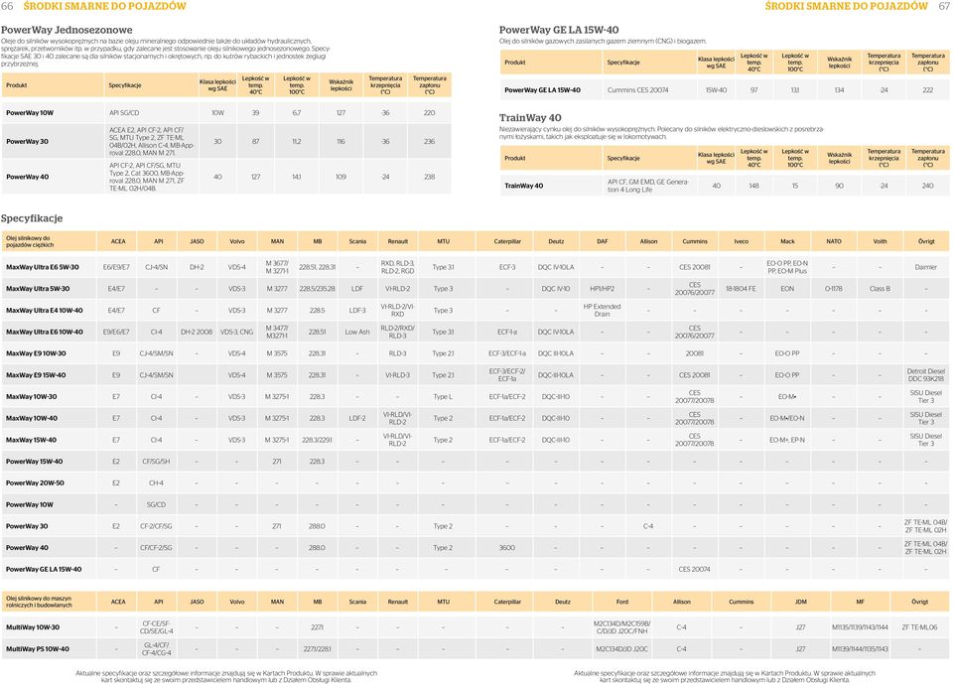Click the 'Daimler' cell
Image resolution: width=953 pixels, height=684 pixels.
point(925,267)
